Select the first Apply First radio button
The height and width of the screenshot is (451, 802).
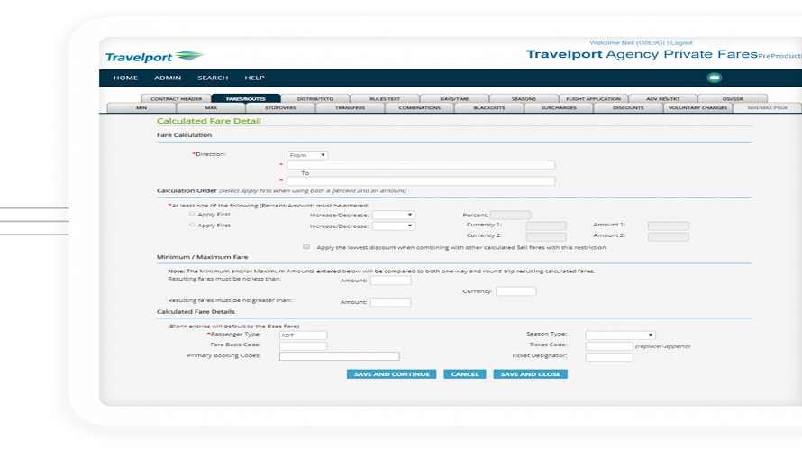click(192, 214)
